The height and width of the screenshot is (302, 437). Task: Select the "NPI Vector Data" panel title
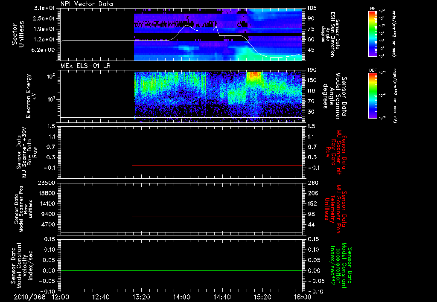pos(87,4)
